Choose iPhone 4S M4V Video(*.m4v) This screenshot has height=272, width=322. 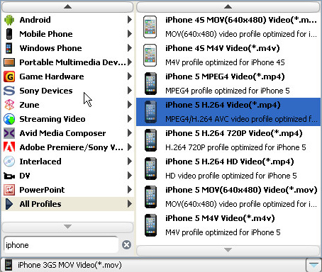[228, 55]
